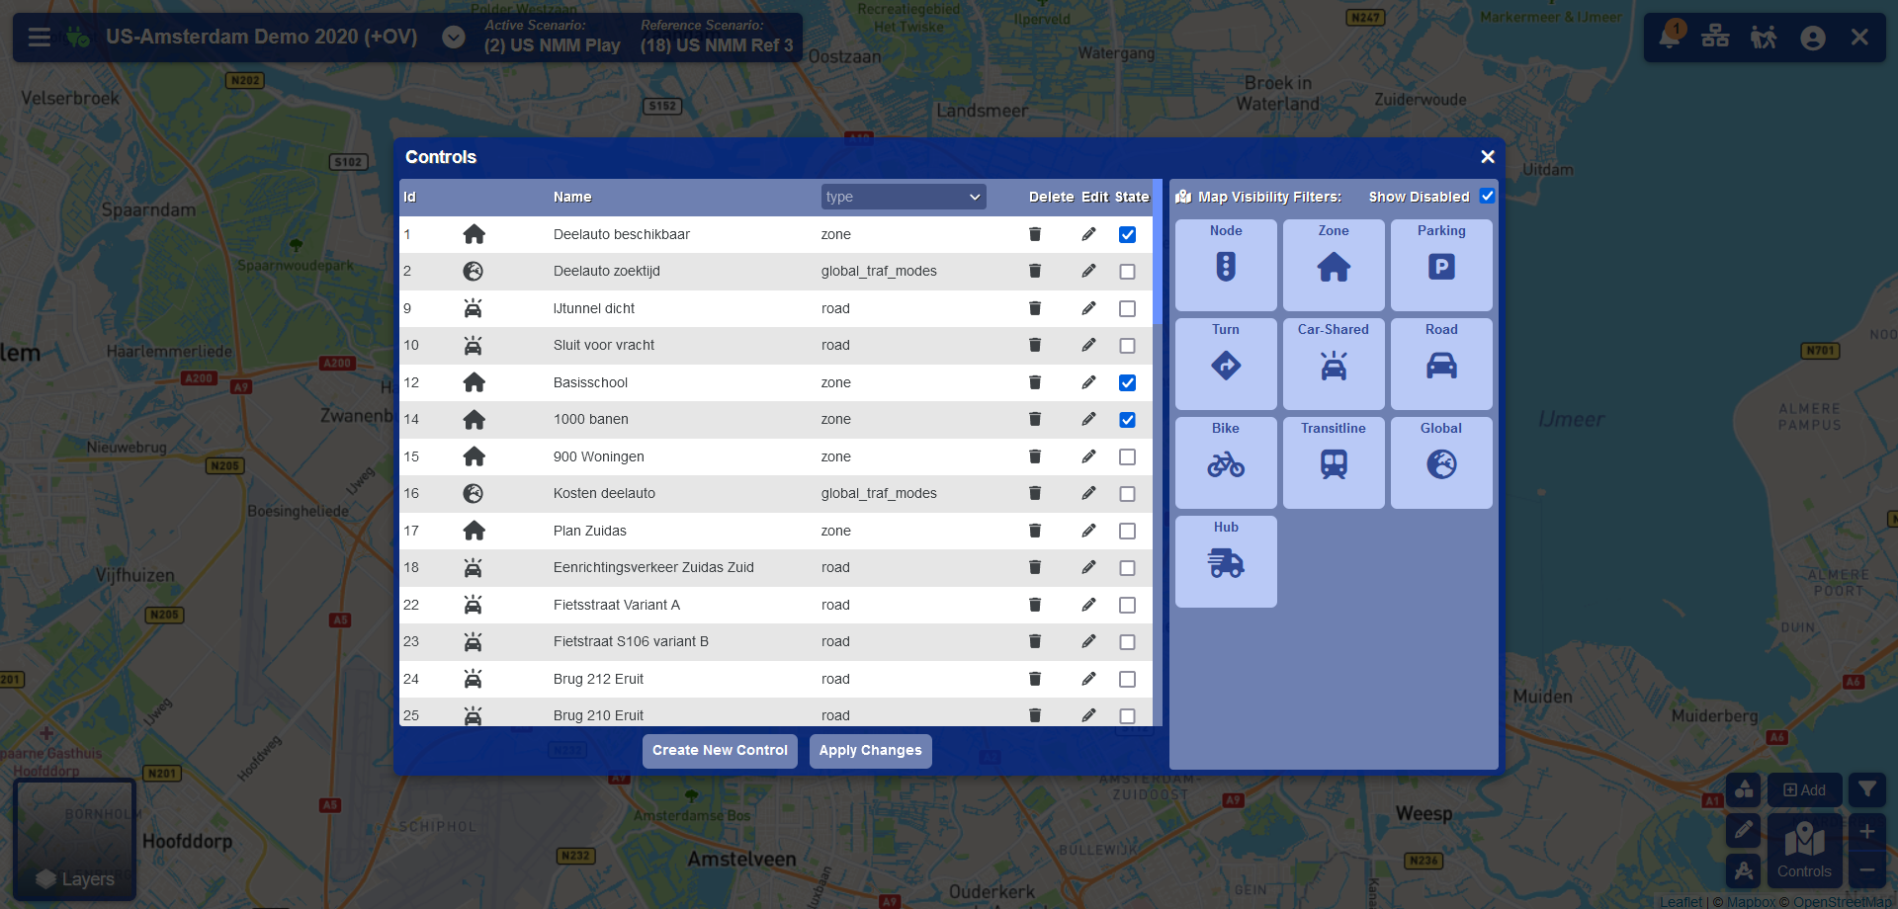The width and height of the screenshot is (1898, 909).
Task: Select the pencil draw tool on map
Action: (1744, 830)
